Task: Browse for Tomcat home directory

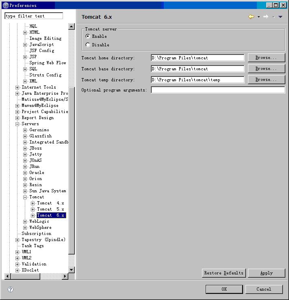Action: 266,58
